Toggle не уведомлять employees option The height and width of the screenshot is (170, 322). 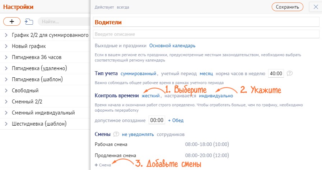[138, 135]
